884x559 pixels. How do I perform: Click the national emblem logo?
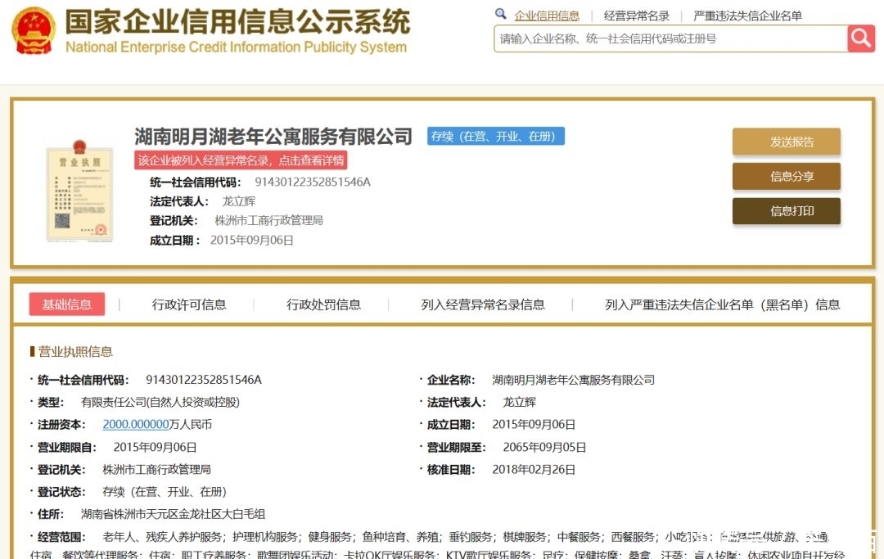click(x=34, y=31)
